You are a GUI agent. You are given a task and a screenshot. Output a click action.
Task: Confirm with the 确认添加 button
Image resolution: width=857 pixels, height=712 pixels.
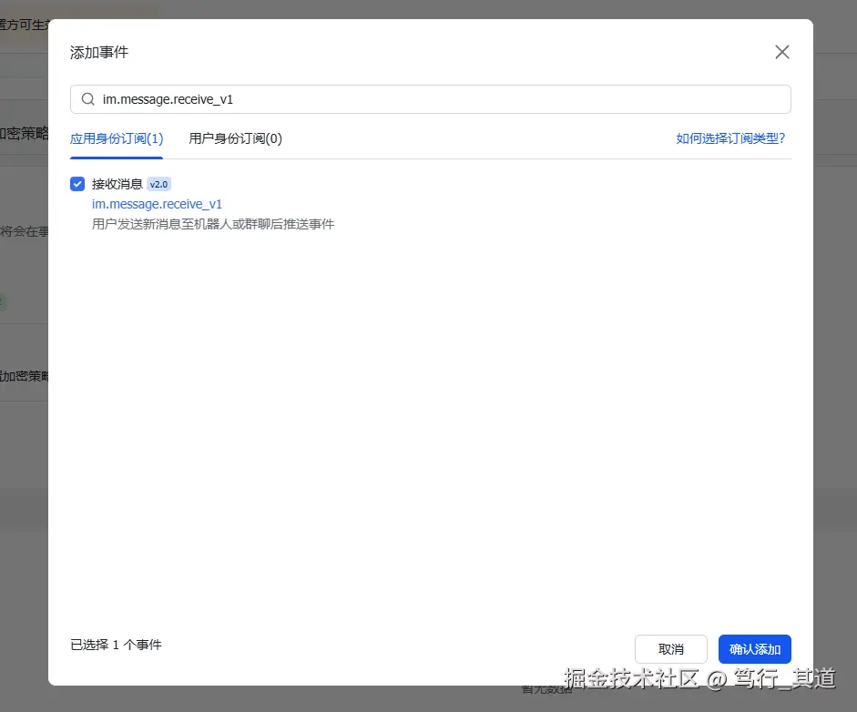(x=754, y=648)
